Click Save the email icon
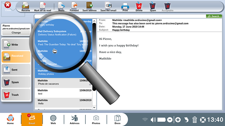This screenshot has width=225, height=126. [x=108, y=7]
